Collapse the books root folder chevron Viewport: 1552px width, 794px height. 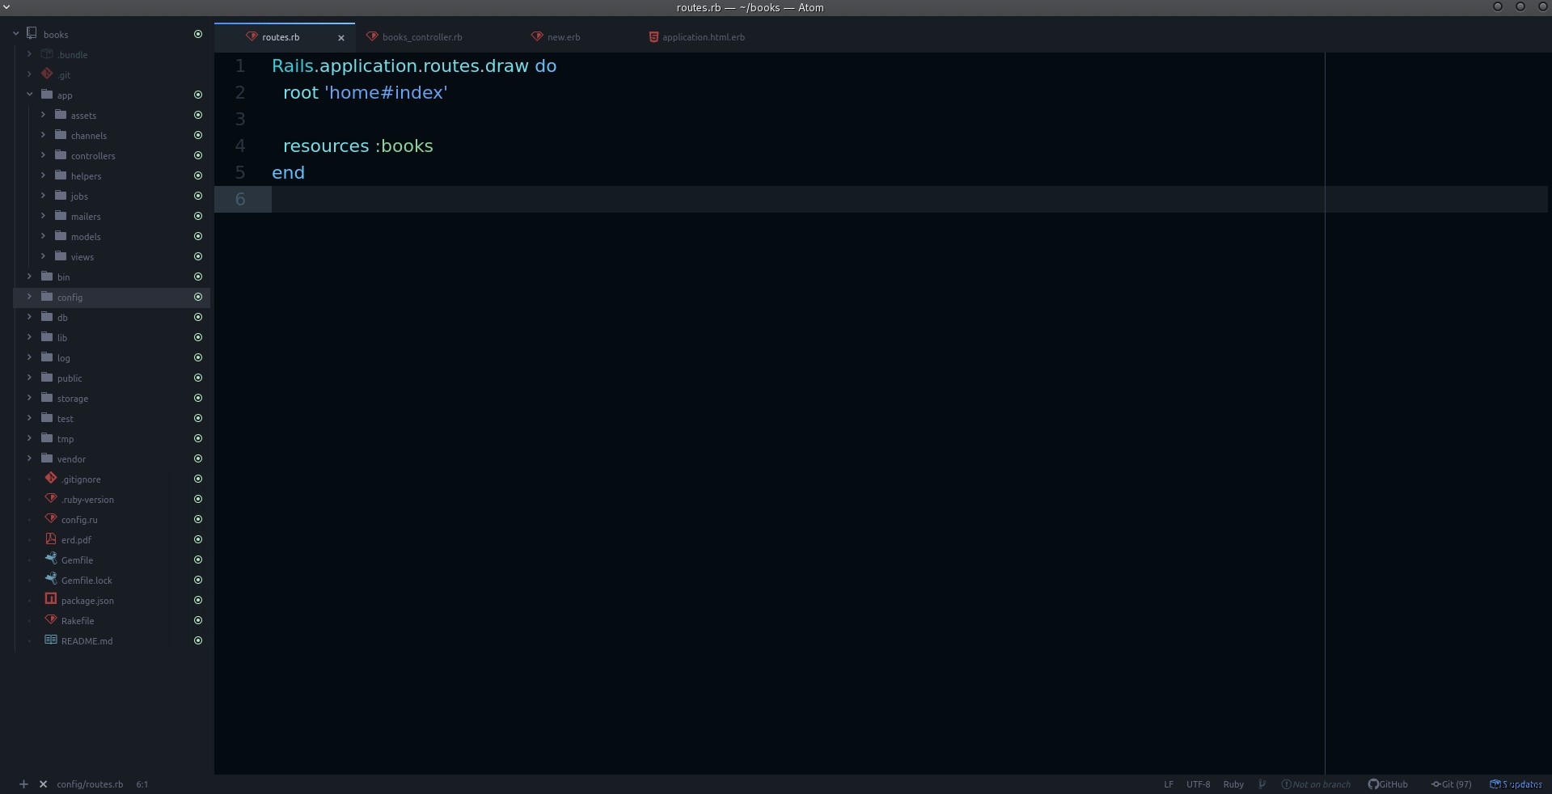click(x=15, y=34)
